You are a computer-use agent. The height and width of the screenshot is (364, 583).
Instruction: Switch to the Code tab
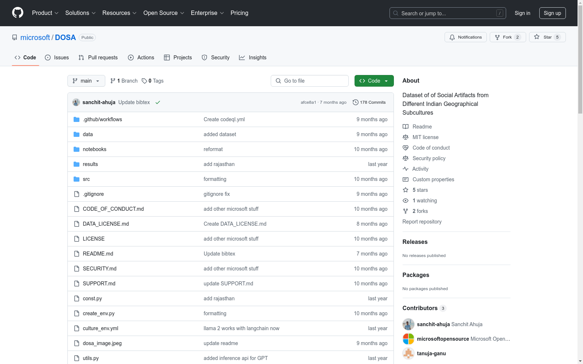(x=26, y=58)
